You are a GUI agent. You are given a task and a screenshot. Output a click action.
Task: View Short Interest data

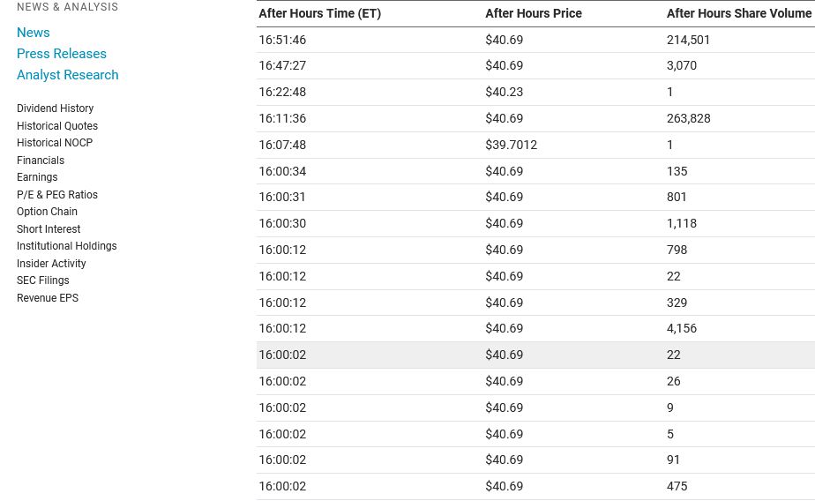coord(49,229)
